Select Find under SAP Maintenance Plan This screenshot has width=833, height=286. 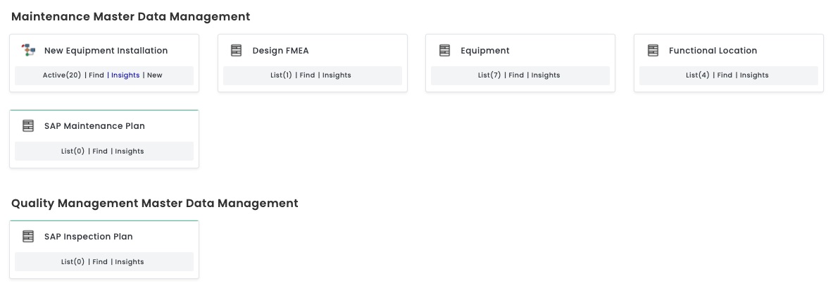click(x=100, y=151)
